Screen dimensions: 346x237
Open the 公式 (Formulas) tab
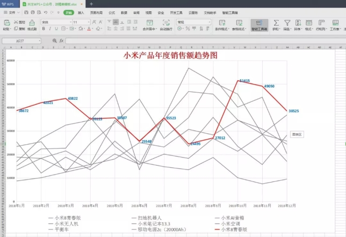pyautogui.click(x=112, y=13)
